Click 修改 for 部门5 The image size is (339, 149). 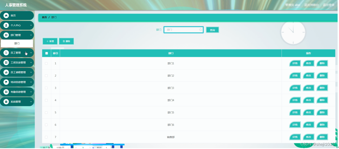click(x=308, y=113)
